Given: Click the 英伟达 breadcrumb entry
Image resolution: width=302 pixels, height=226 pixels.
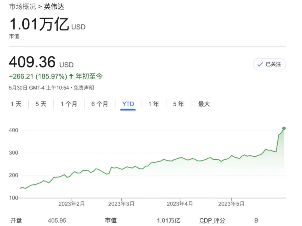Looking at the screenshot, I should click(x=55, y=6).
